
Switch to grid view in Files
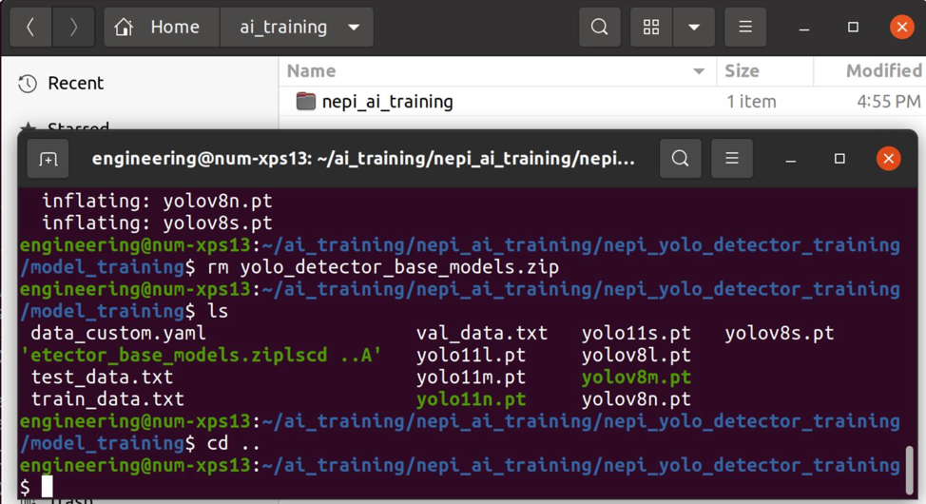pos(651,28)
